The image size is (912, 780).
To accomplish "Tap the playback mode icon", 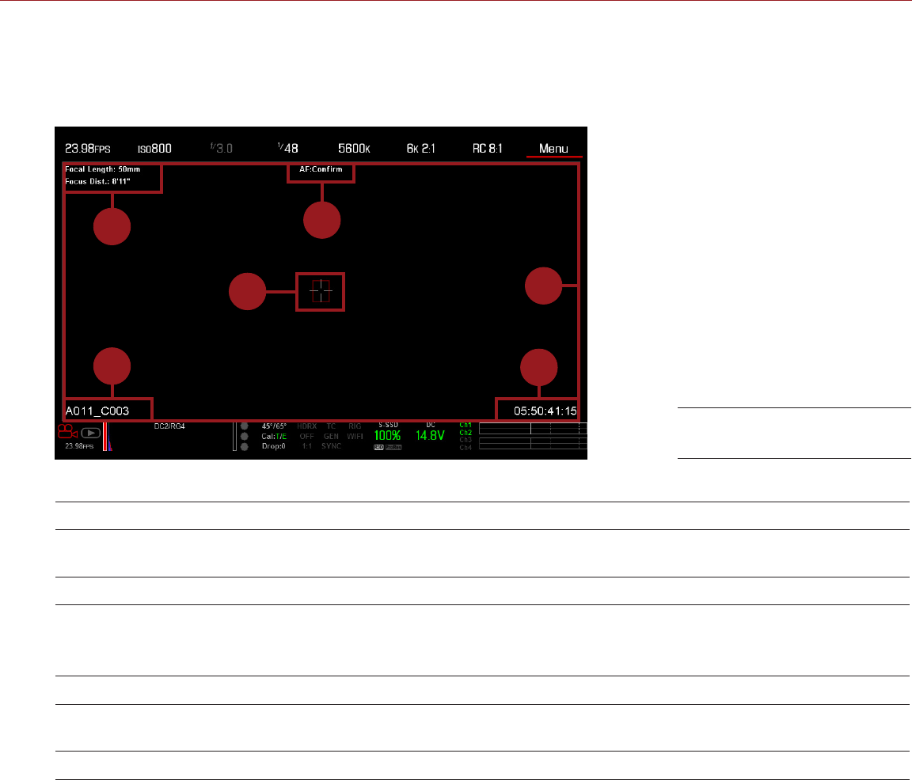I will 90,433.
